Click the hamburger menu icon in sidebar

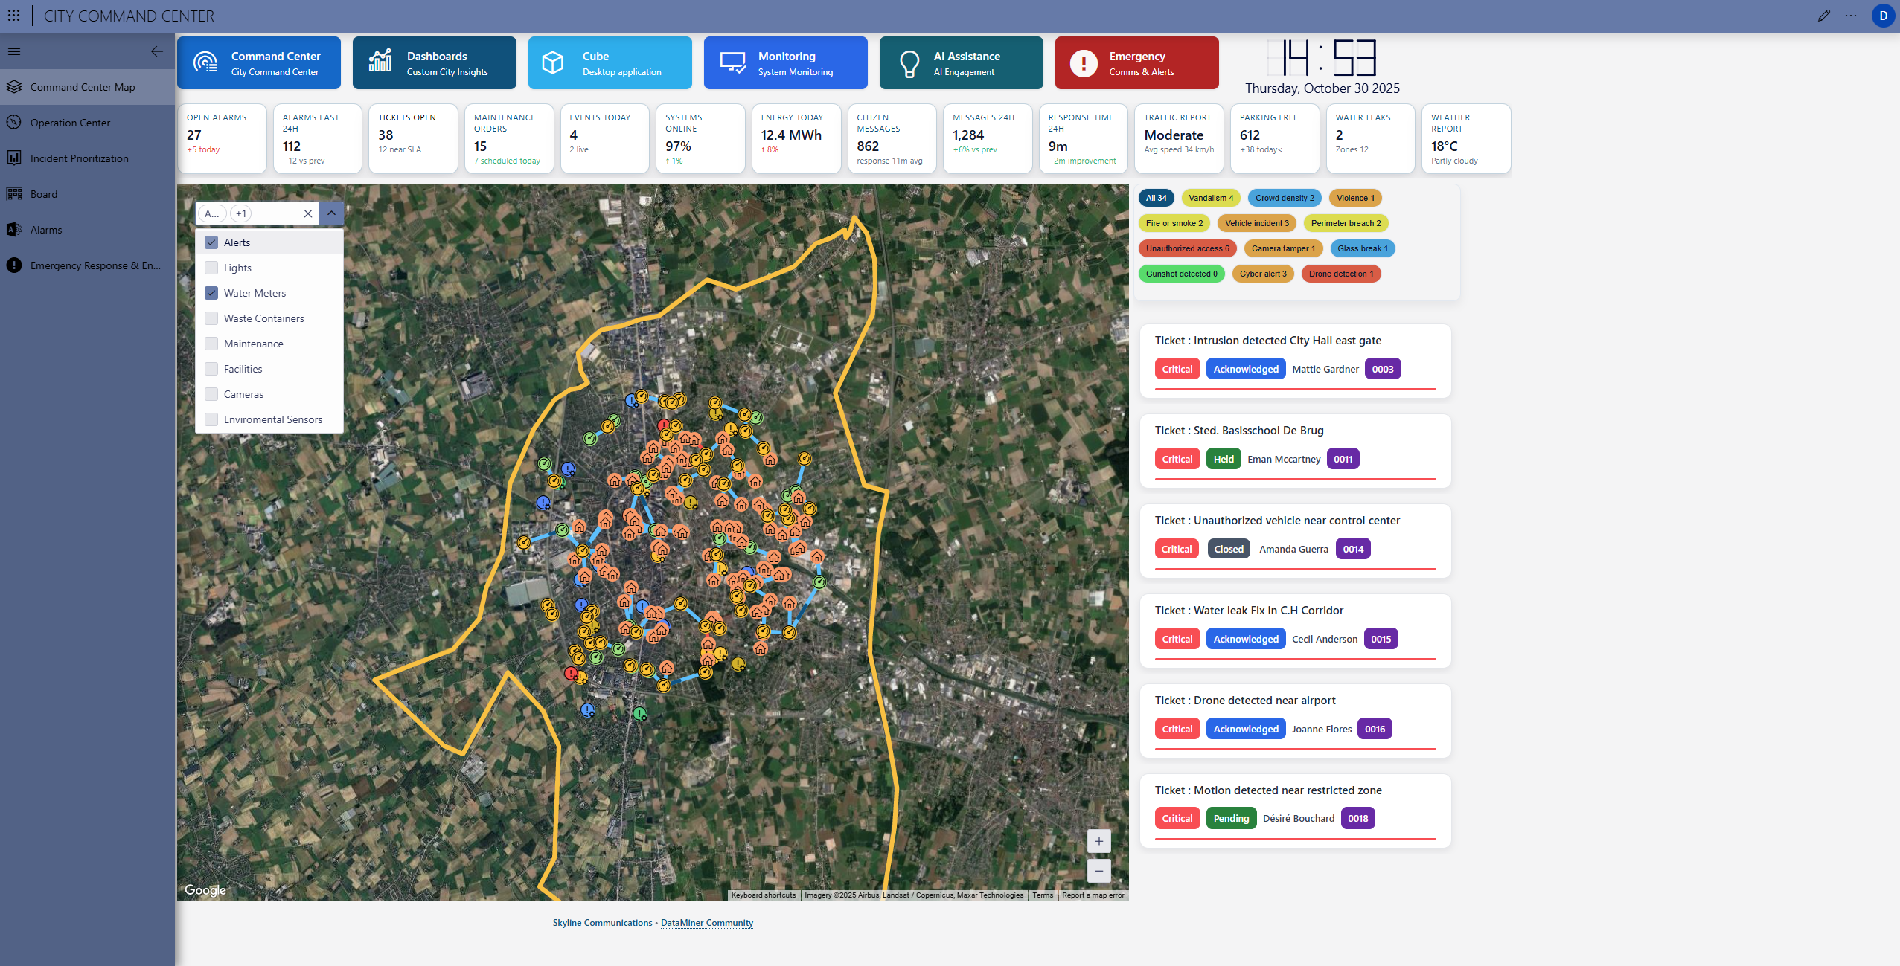[14, 51]
